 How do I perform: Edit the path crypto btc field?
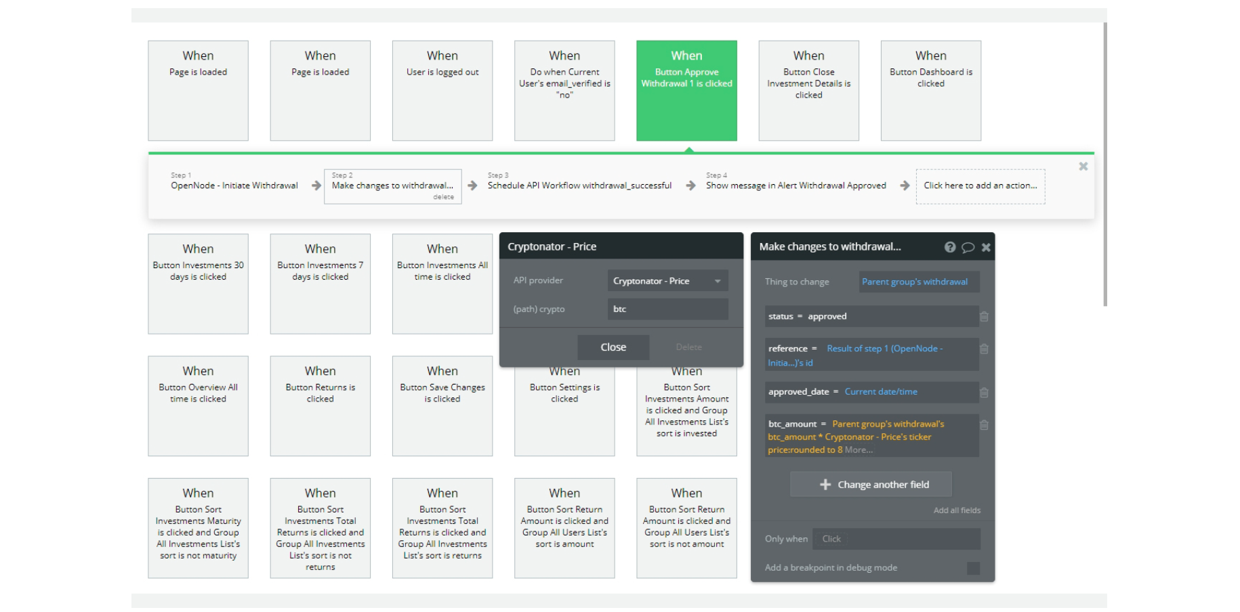(667, 309)
